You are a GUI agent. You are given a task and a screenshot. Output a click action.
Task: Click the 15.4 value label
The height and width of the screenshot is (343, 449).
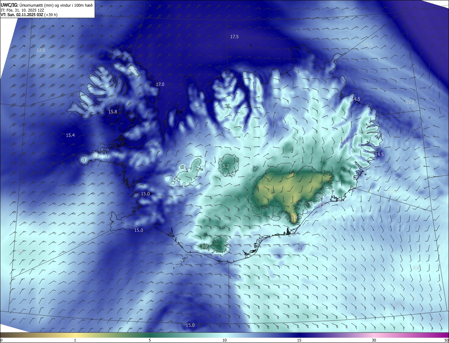click(x=71, y=135)
